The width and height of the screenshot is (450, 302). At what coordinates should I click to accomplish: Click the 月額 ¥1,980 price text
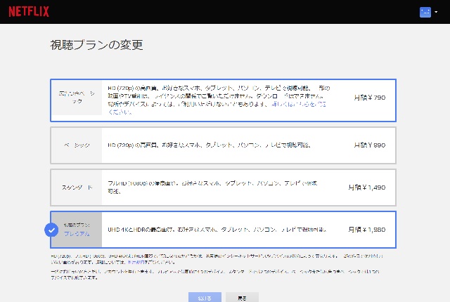tap(367, 230)
